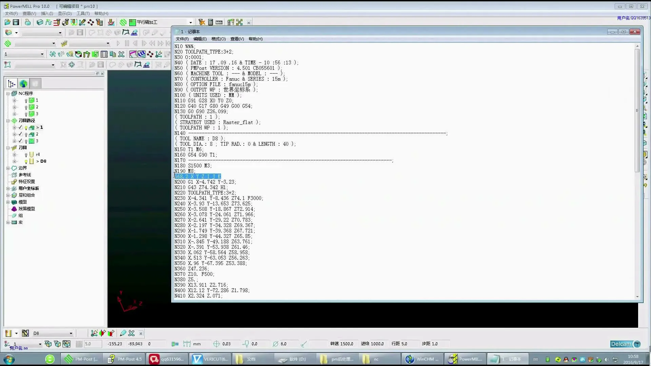
Task: Toggle the checkbox for toolpath 3
Action: pos(20,141)
